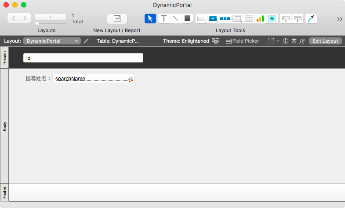Select the 搜尋姓名 text label

(x=38, y=79)
